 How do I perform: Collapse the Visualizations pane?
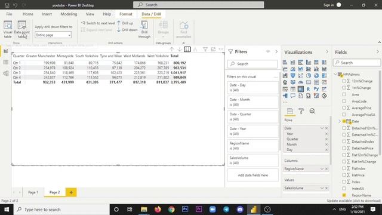[327, 52]
